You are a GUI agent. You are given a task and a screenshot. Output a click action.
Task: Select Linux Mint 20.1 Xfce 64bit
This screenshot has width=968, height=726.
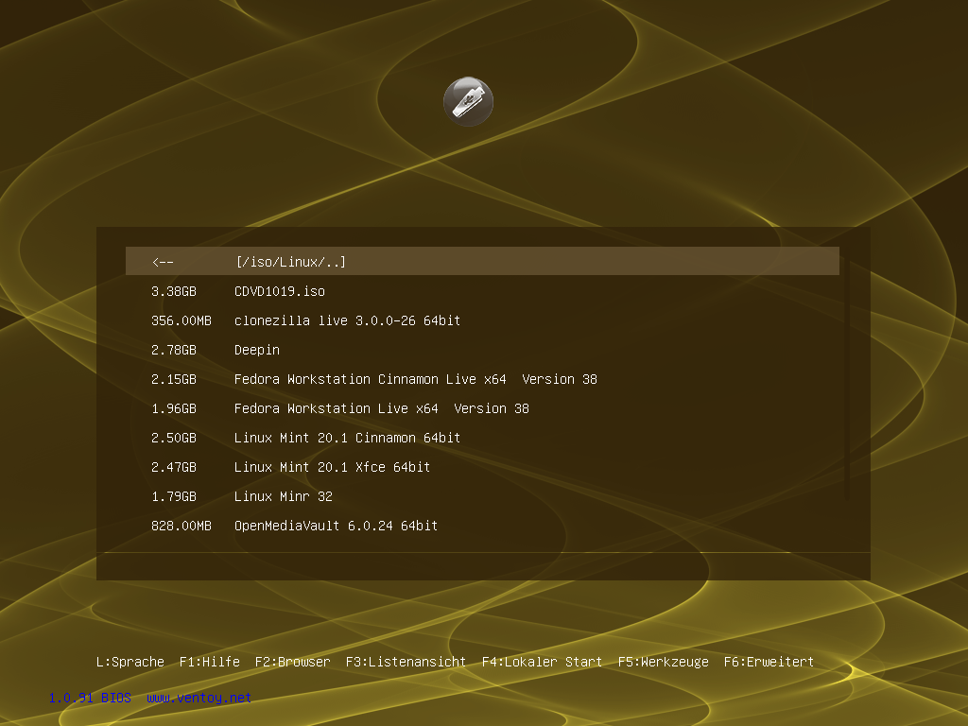482,467
